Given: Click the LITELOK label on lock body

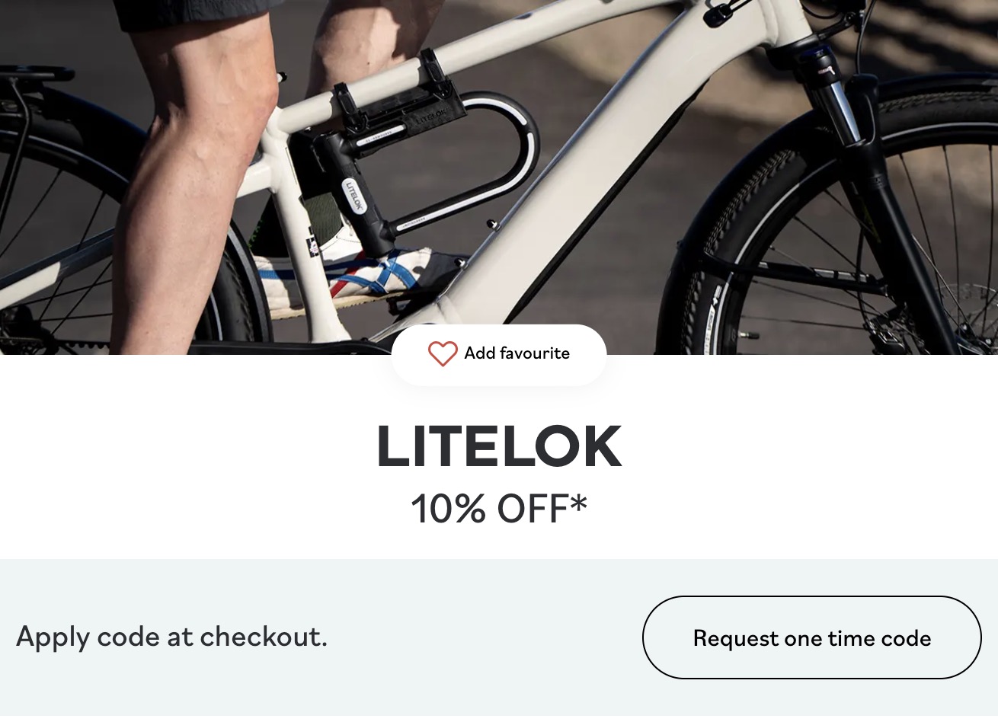Looking at the screenshot, I should point(354,195).
